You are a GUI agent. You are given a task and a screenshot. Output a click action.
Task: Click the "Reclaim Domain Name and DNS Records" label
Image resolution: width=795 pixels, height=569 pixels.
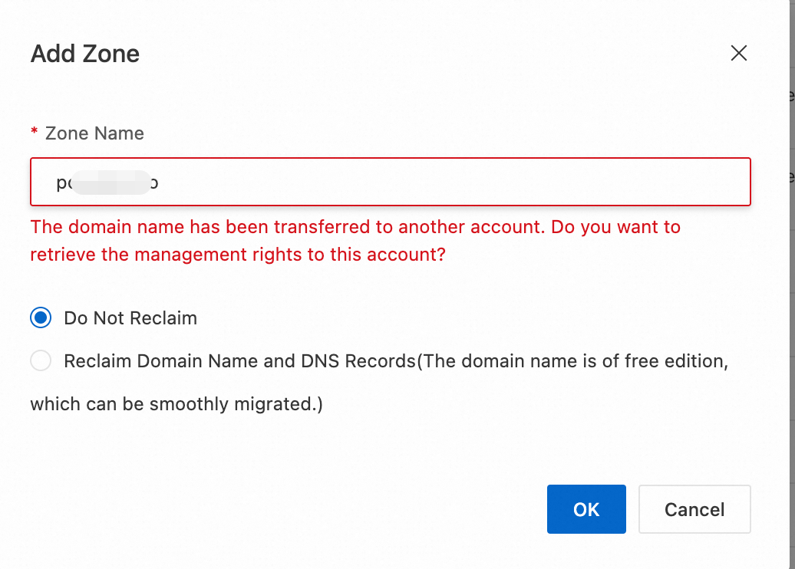tap(239, 361)
